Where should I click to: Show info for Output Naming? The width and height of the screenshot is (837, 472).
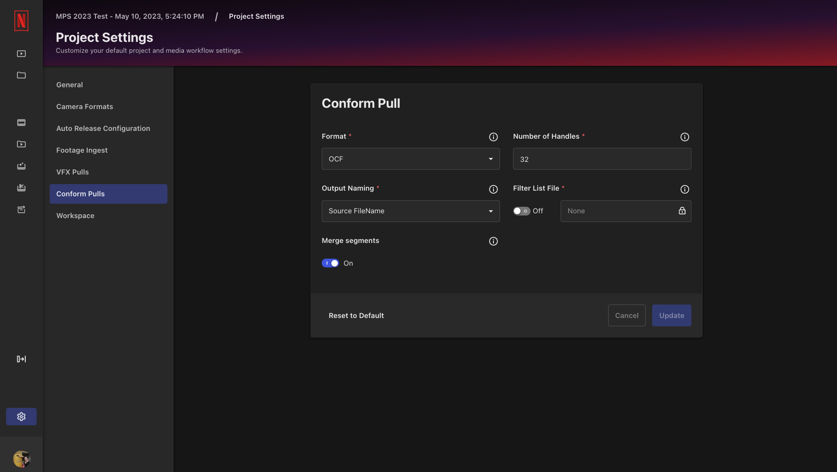click(x=493, y=189)
